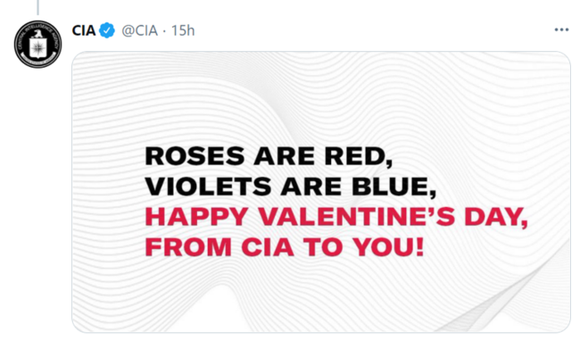
Task: Click the word "BLUE," in the poem
Action: pyautogui.click(x=394, y=187)
